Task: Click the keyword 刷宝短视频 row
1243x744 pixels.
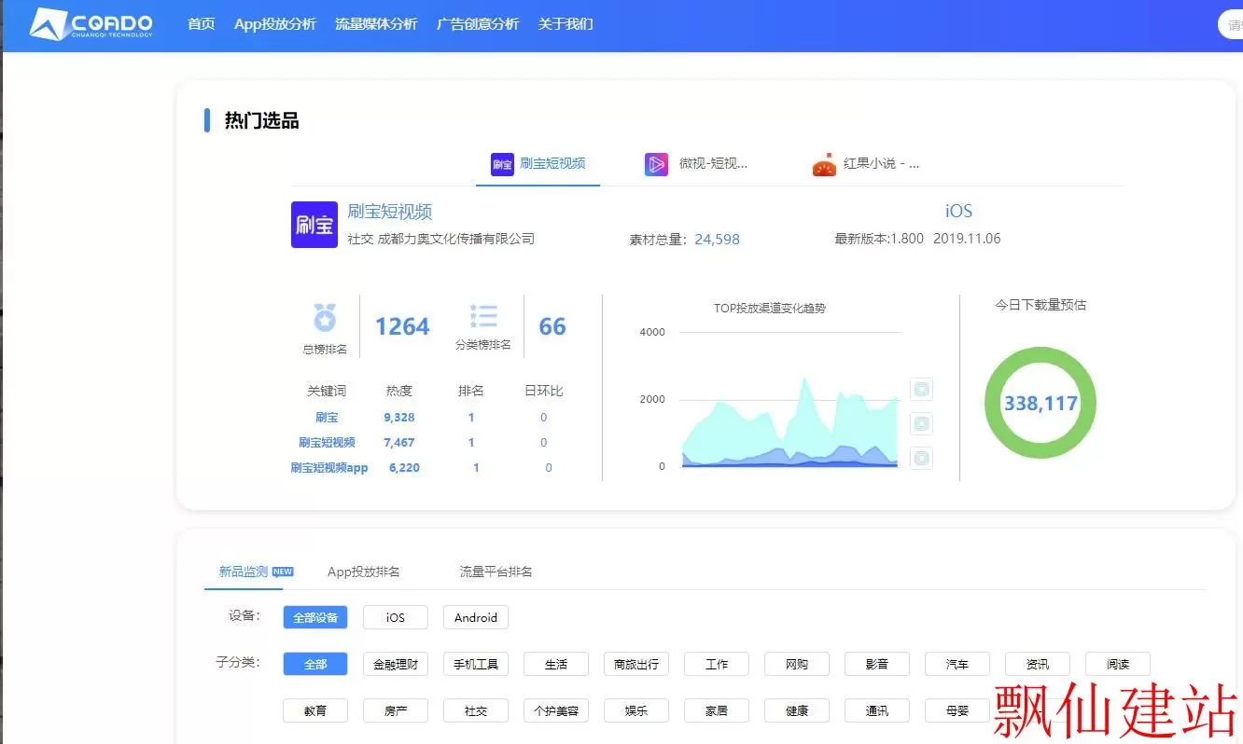Action: click(327, 443)
